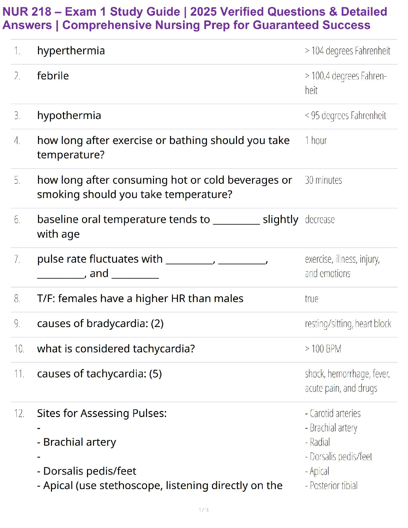Click the "> 100.4 degrees Fahrenheit" answer
The height and width of the screenshot is (528, 408).
click(x=345, y=83)
